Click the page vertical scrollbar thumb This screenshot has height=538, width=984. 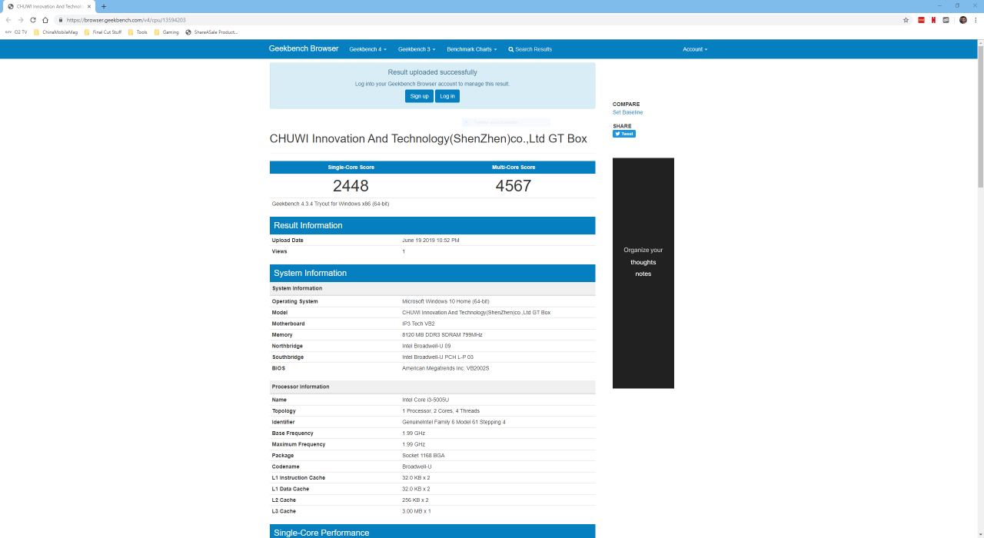[x=980, y=115]
